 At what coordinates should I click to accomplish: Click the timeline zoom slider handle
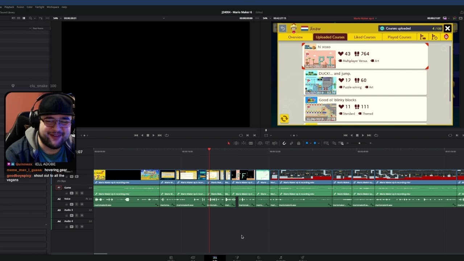click(360, 143)
